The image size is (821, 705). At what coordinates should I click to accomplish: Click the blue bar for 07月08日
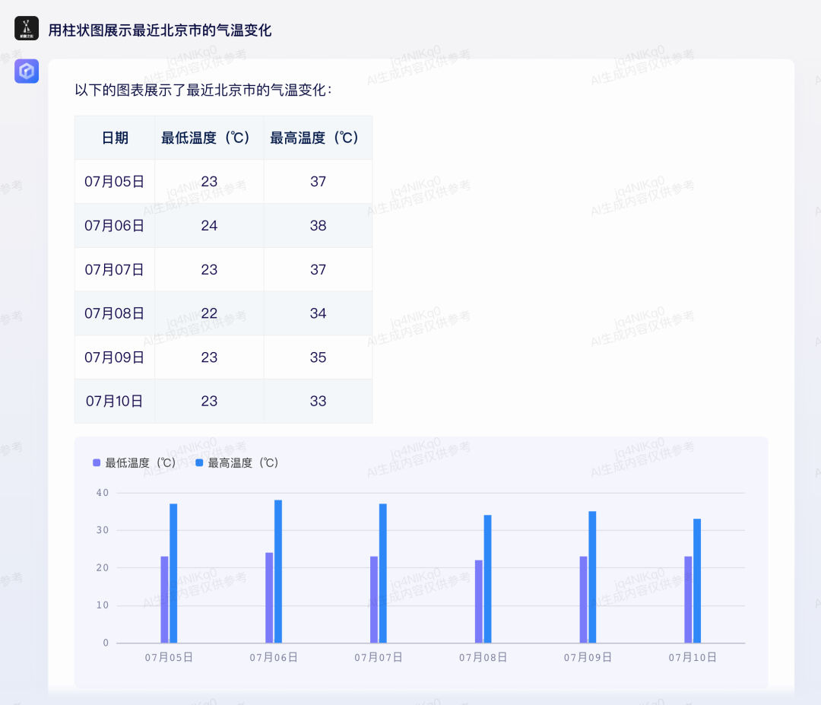coord(487,579)
